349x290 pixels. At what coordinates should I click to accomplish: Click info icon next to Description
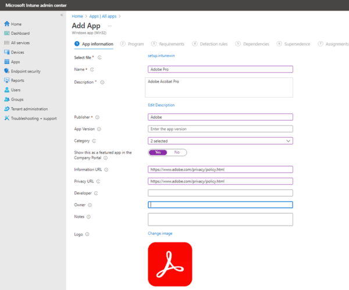102,83
